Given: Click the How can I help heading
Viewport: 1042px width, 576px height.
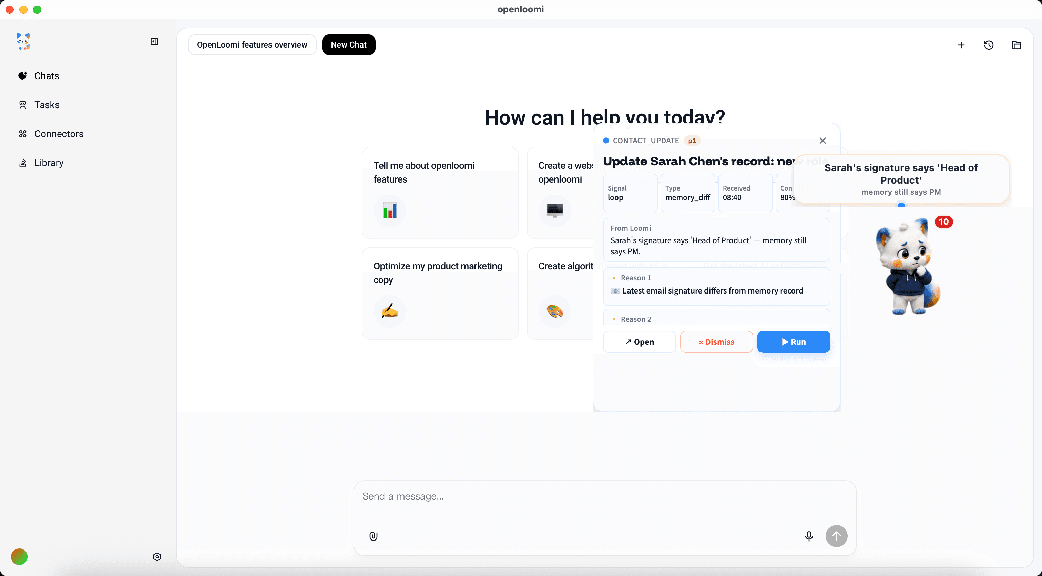Looking at the screenshot, I should 605,118.
